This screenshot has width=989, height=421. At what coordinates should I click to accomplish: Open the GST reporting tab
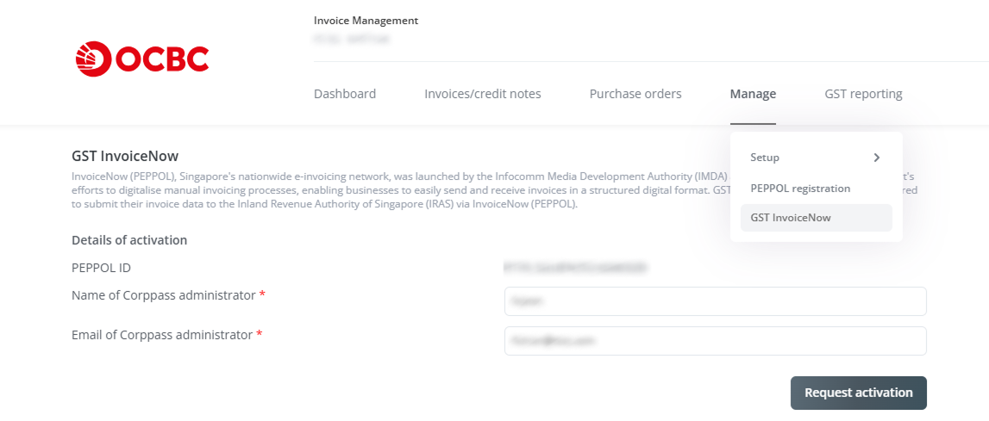tap(863, 94)
